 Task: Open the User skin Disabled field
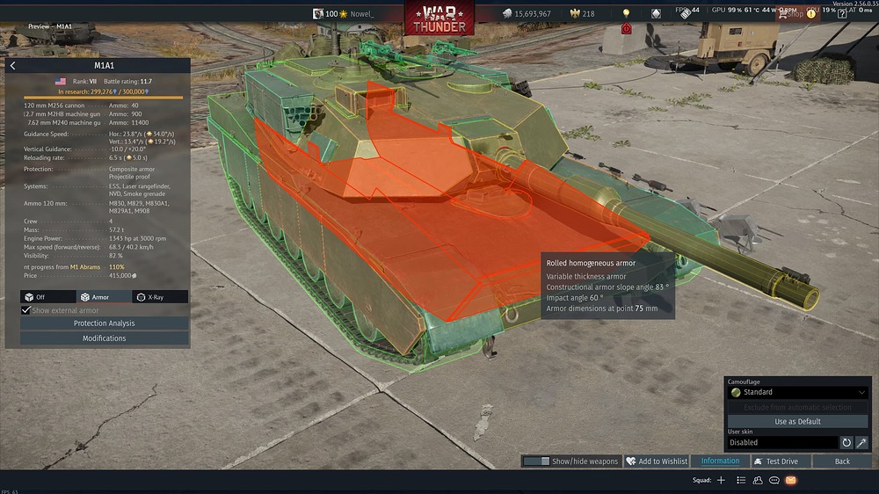click(782, 442)
